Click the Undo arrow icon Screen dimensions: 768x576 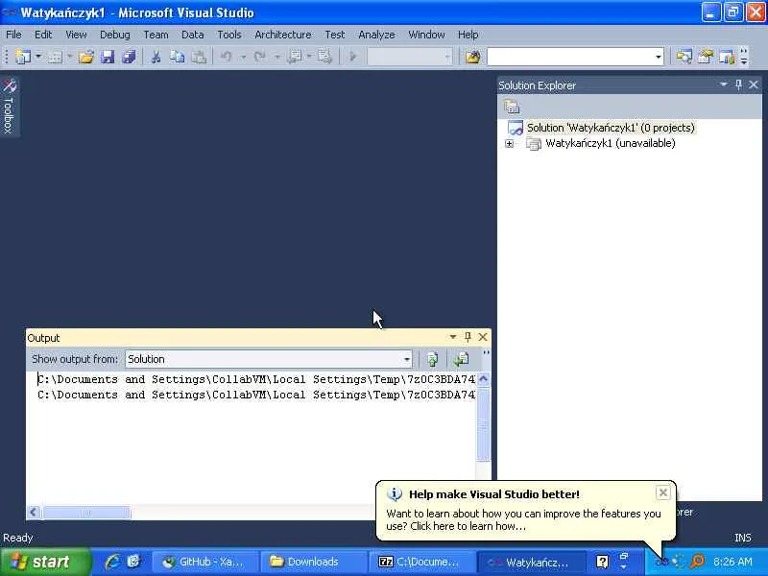point(227,57)
